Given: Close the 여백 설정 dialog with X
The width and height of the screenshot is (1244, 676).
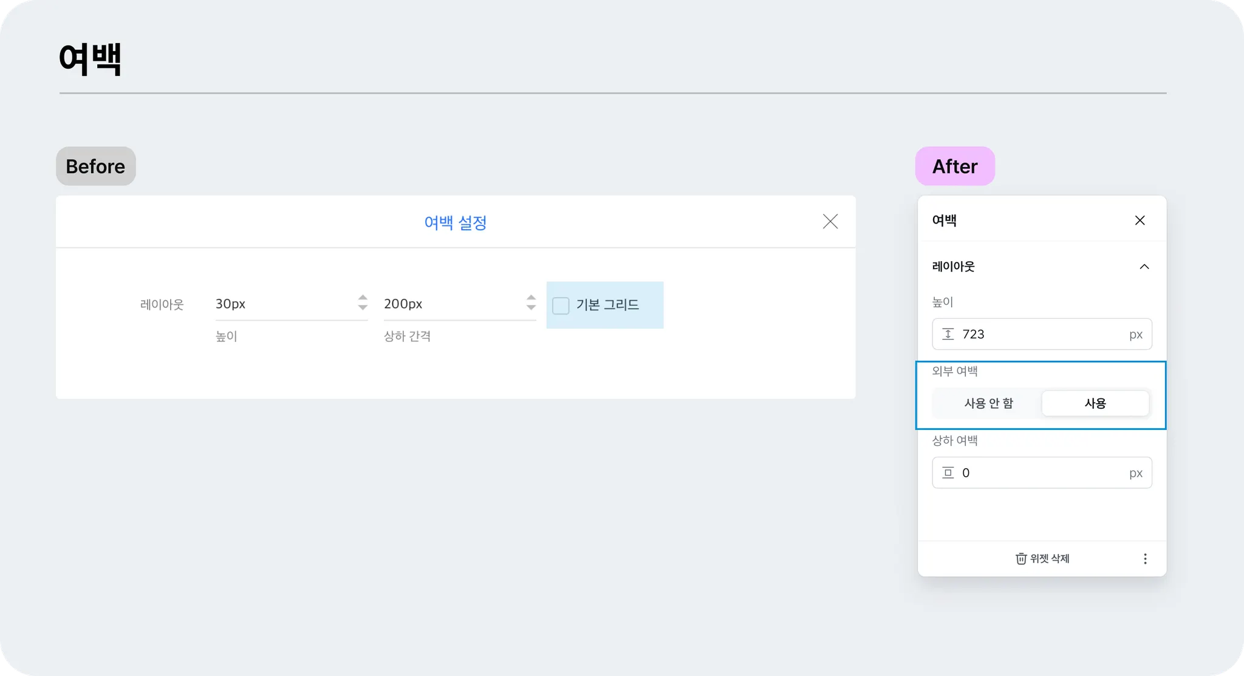Looking at the screenshot, I should coord(830,222).
